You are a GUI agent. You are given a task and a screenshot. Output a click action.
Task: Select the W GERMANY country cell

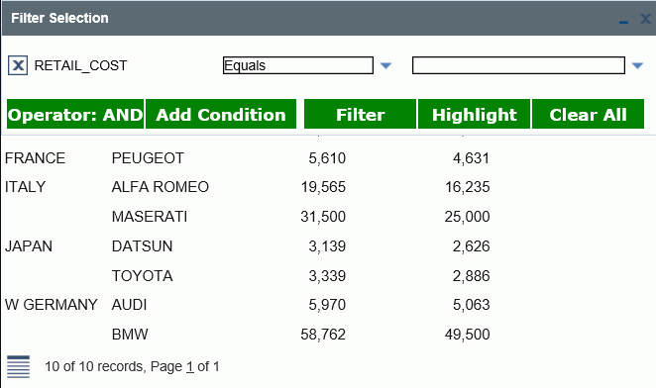click(52, 305)
